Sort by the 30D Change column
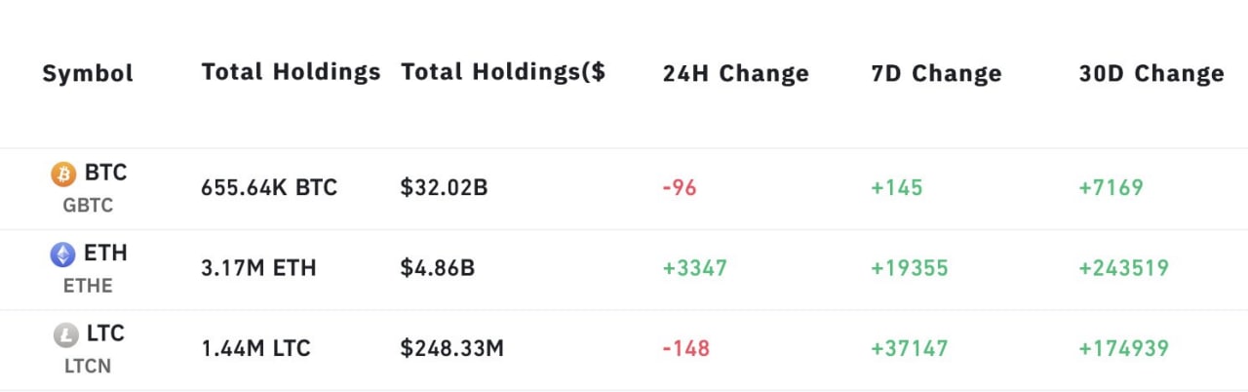This screenshot has height=392, width=1248. click(1151, 73)
